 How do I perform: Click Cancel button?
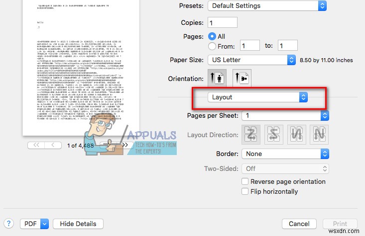(299, 224)
